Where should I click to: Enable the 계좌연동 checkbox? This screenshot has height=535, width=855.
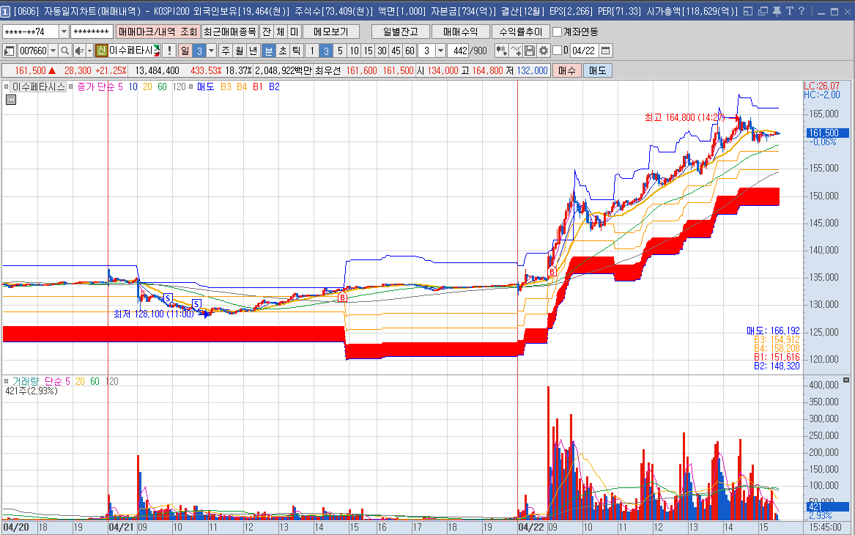pos(558,32)
